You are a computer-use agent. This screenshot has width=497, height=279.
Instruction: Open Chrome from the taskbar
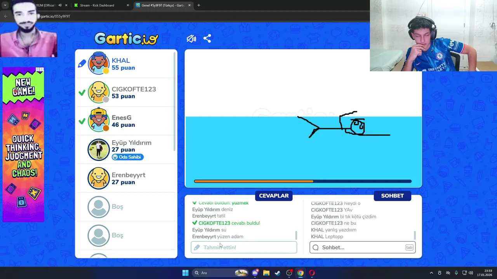coord(301,273)
